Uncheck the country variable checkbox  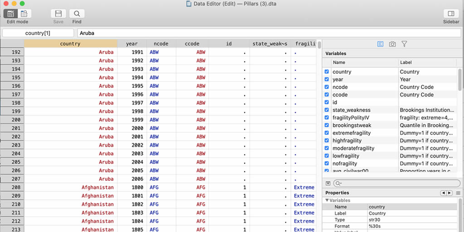[x=327, y=72]
